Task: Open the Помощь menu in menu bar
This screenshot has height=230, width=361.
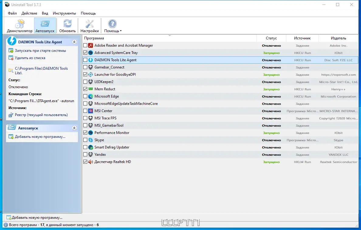Action: point(88,13)
